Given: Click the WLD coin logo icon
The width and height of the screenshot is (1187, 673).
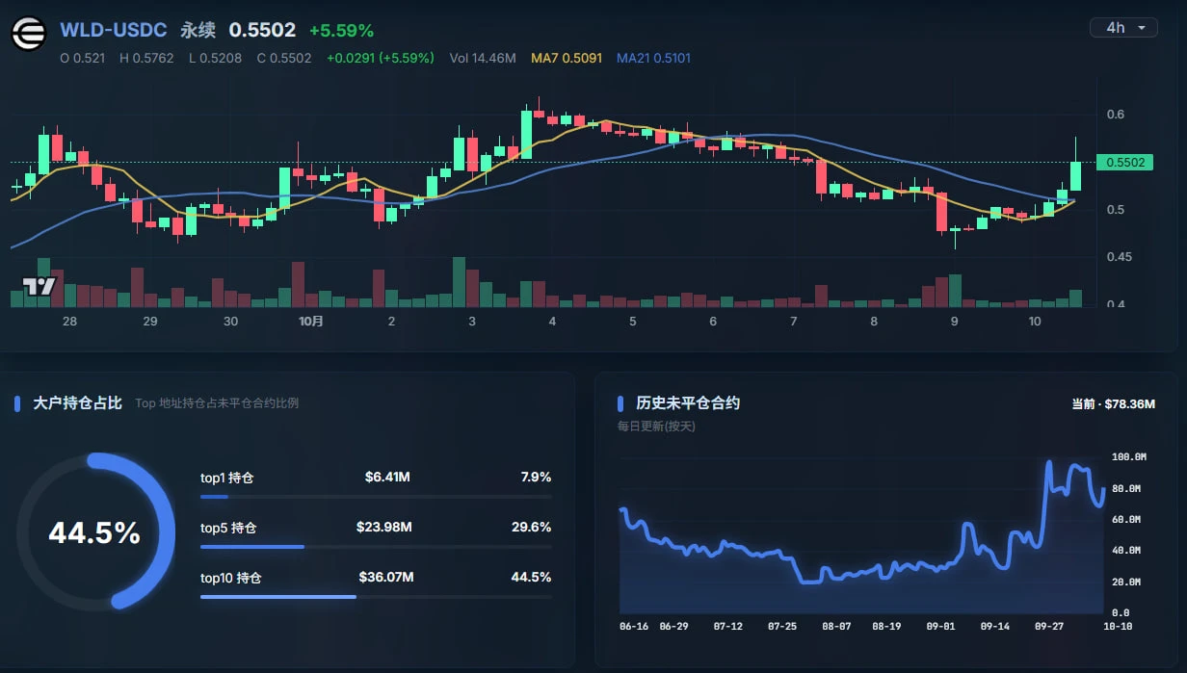Looking at the screenshot, I should pyautogui.click(x=31, y=34).
